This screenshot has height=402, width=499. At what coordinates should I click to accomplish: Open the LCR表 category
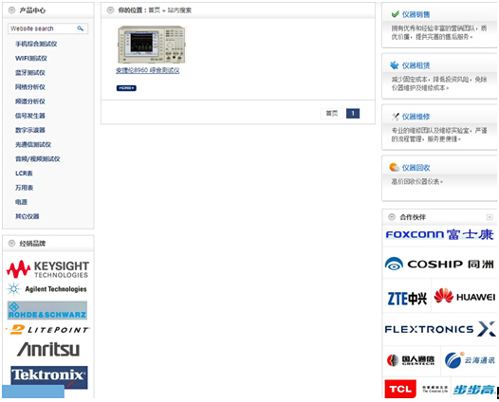(24, 174)
